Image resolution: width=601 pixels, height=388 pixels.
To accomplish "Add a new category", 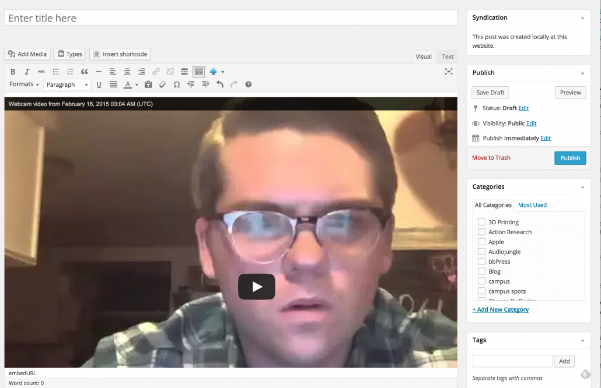I will 501,309.
